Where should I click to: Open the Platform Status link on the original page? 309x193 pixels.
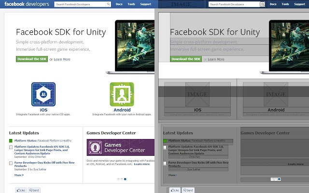[x=26, y=140]
